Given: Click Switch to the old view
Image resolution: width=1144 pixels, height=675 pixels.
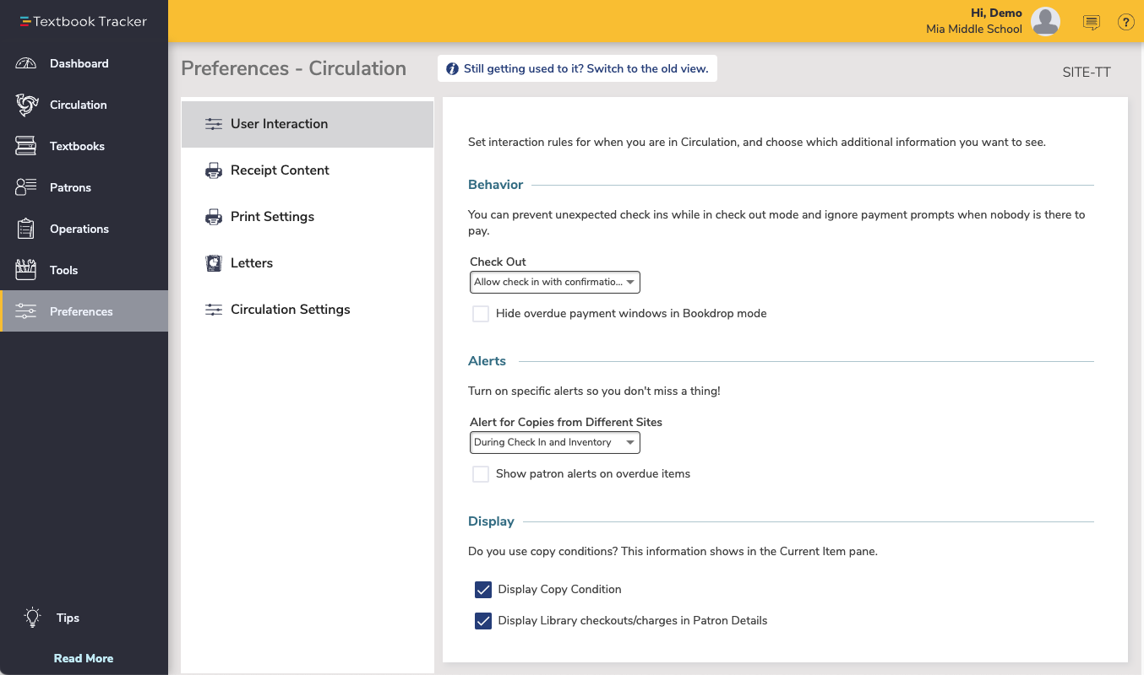Looking at the screenshot, I should point(577,67).
